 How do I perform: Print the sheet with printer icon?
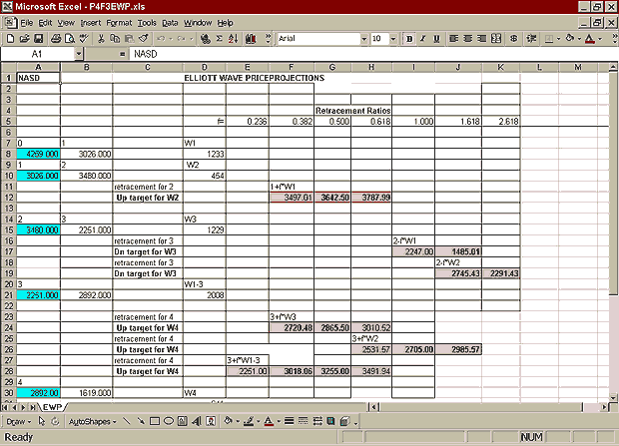coord(56,38)
